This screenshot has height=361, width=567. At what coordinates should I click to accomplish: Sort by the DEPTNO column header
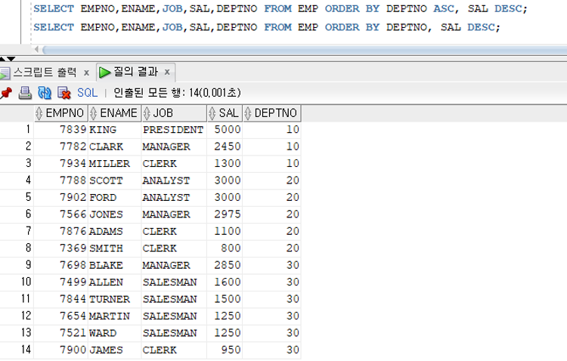[271, 113]
